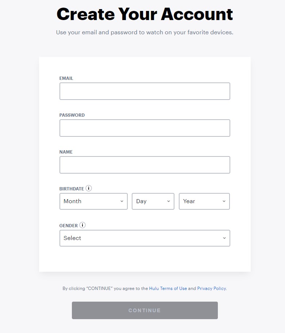Click the Gender info icon
This screenshot has width=285, height=333.
coord(82,225)
